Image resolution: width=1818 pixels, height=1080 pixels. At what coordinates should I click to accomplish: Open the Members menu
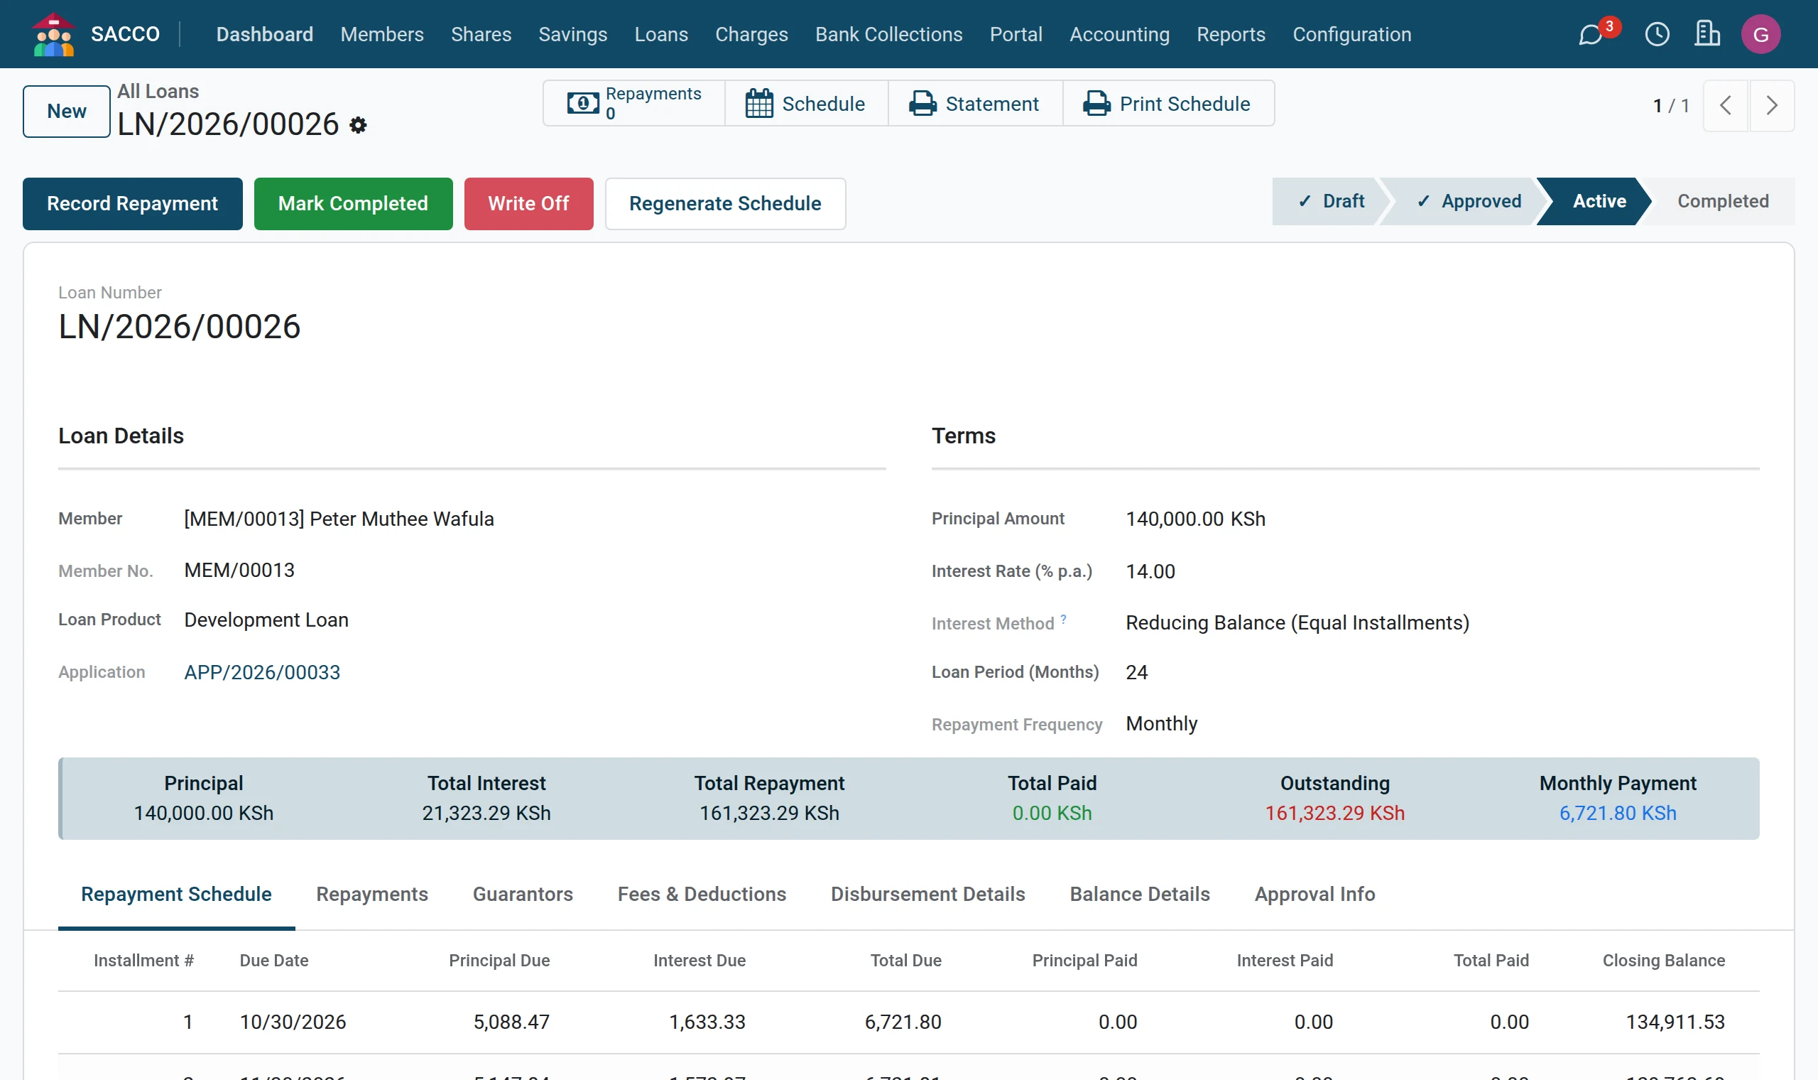pos(382,34)
